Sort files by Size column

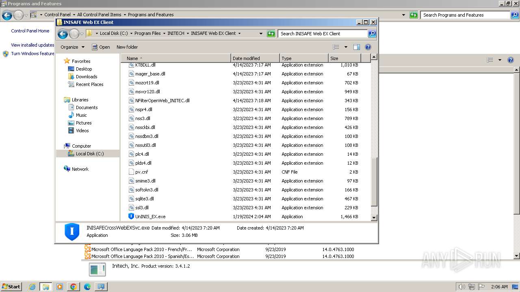pos(344,58)
